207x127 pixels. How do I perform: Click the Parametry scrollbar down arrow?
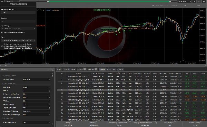coord(52,124)
